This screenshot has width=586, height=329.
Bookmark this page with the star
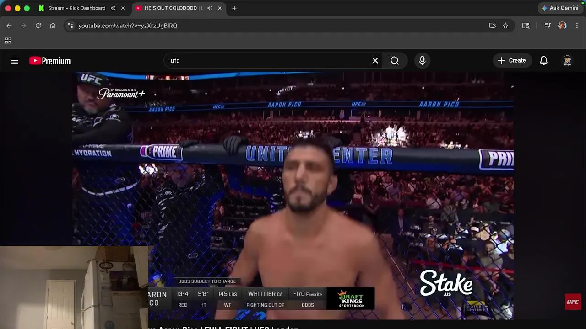[x=505, y=26]
